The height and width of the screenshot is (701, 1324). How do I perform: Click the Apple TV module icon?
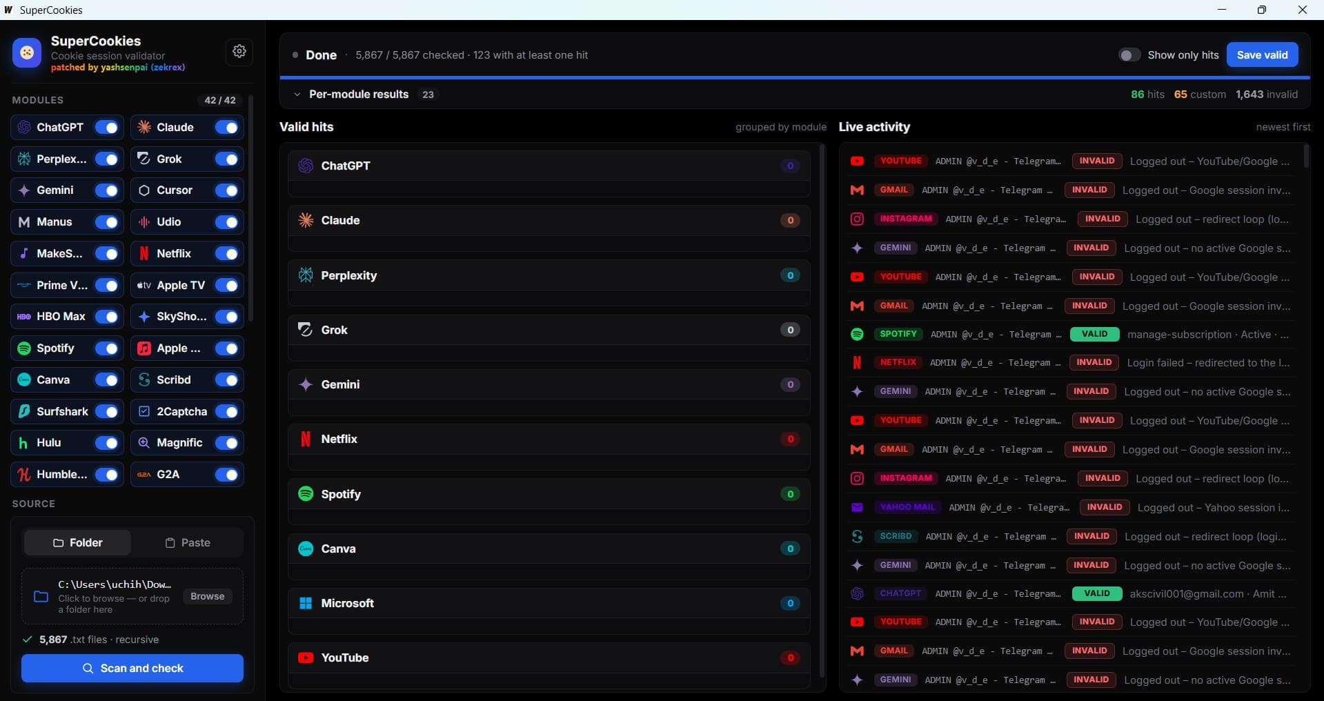click(x=144, y=285)
